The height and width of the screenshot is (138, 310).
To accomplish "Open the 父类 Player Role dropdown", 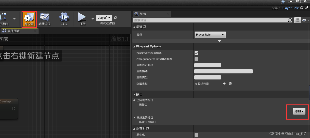I will pos(210,35).
